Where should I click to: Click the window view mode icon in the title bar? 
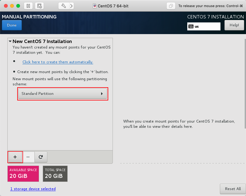[x=171, y=6]
